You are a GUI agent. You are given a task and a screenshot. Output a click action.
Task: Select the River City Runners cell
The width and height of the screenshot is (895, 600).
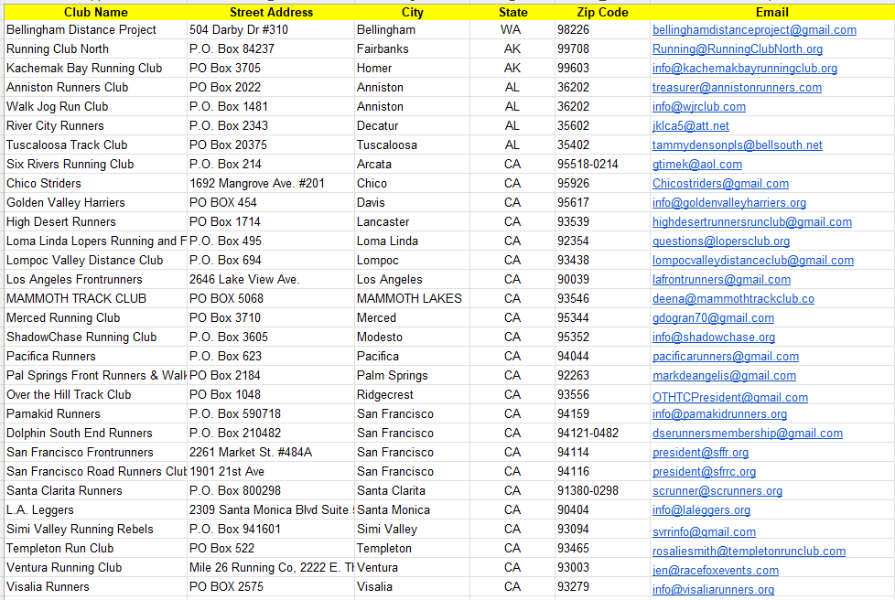pyautogui.click(x=96, y=125)
